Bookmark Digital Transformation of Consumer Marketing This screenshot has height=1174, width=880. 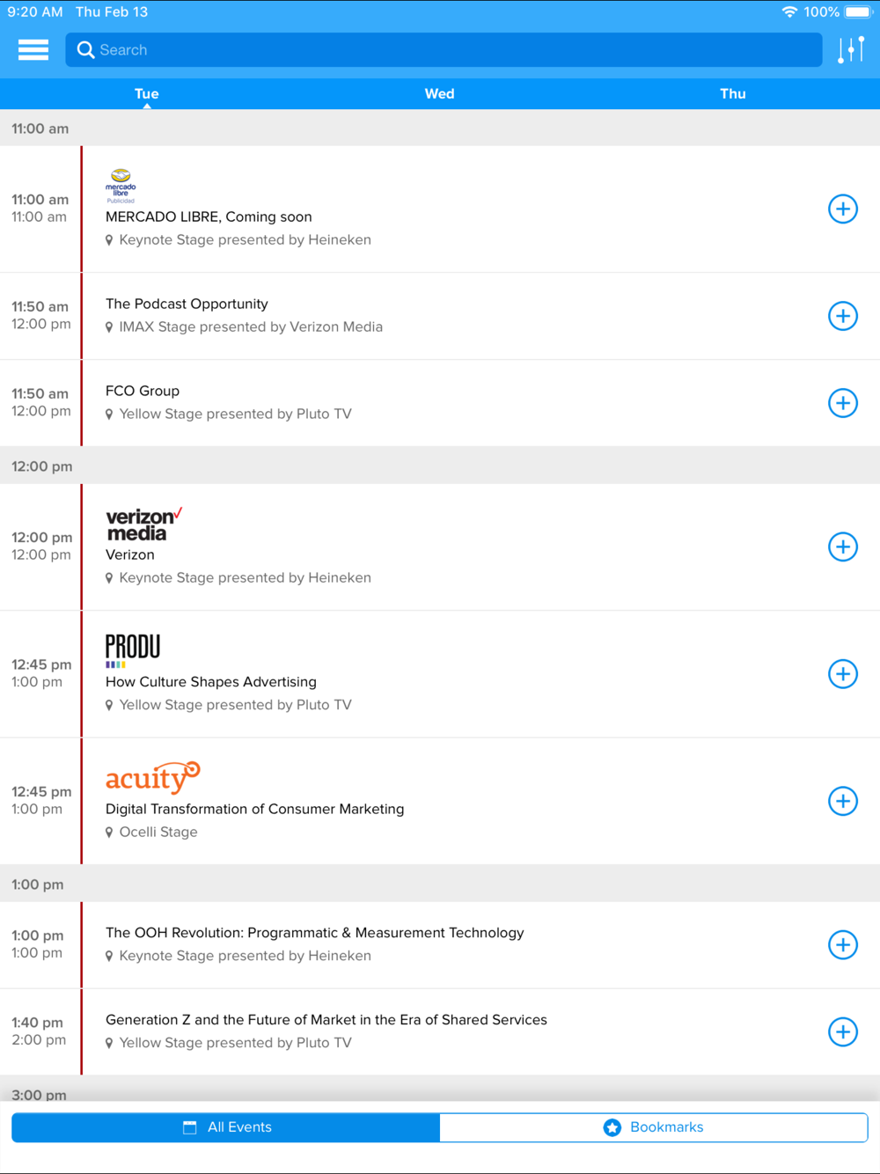click(x=843, y=802)
